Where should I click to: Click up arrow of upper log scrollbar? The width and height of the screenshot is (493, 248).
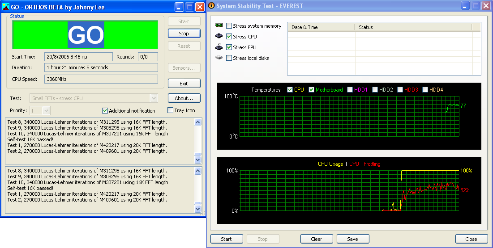198,122
